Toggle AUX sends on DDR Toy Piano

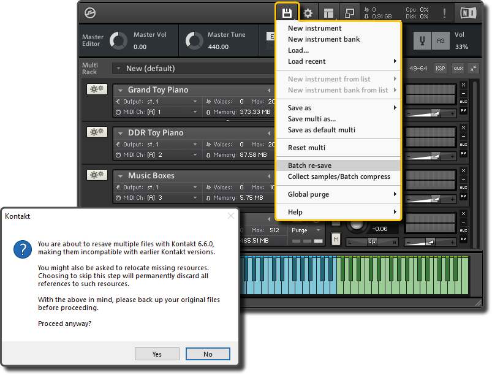click(463, 145)
